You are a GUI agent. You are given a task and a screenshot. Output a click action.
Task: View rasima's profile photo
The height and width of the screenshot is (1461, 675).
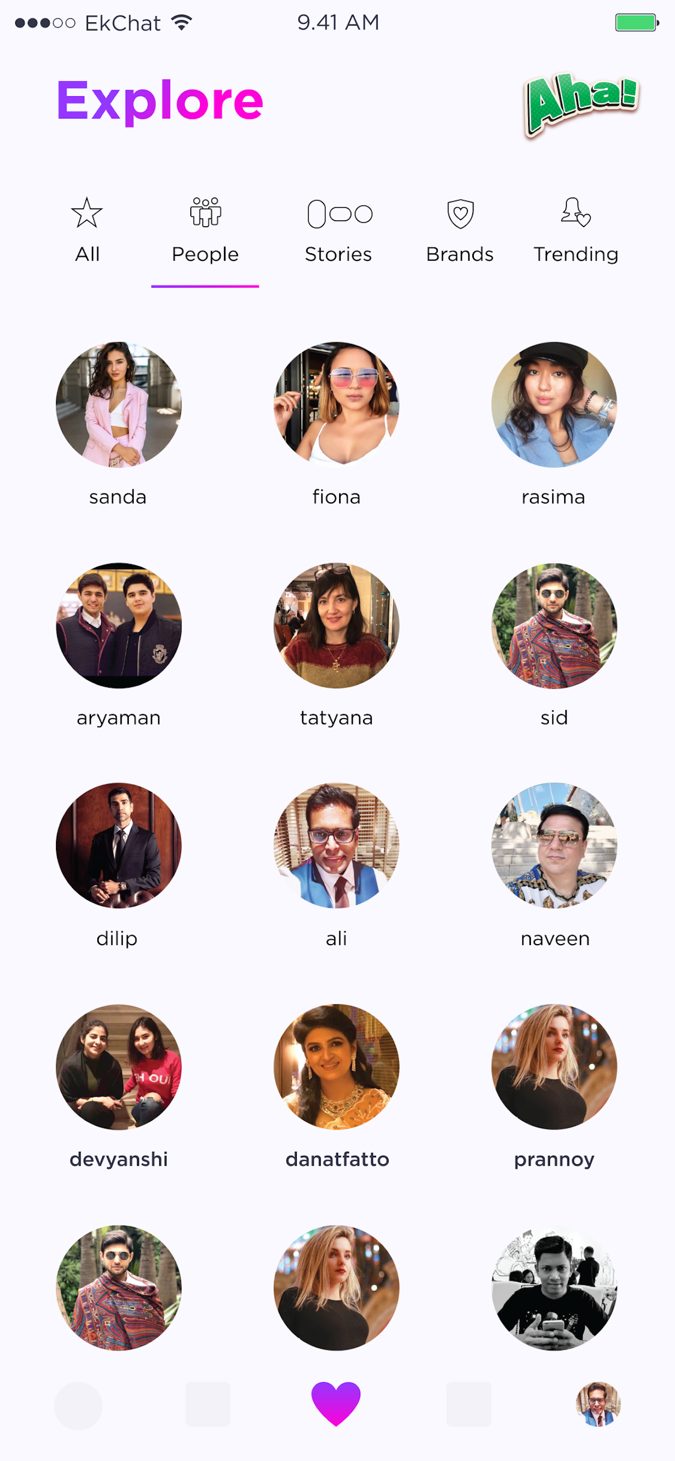(x=554, y=404)
